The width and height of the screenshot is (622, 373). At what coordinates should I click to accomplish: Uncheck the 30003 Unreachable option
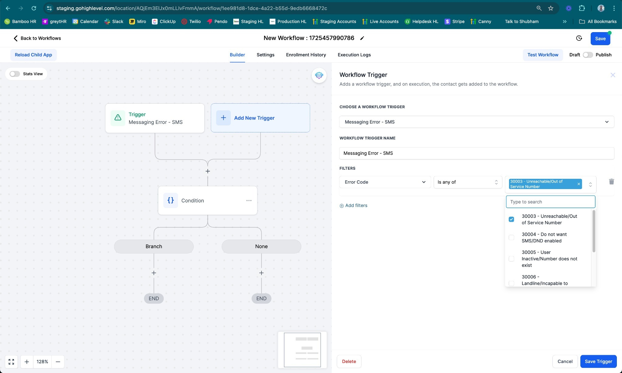(511, 219)
